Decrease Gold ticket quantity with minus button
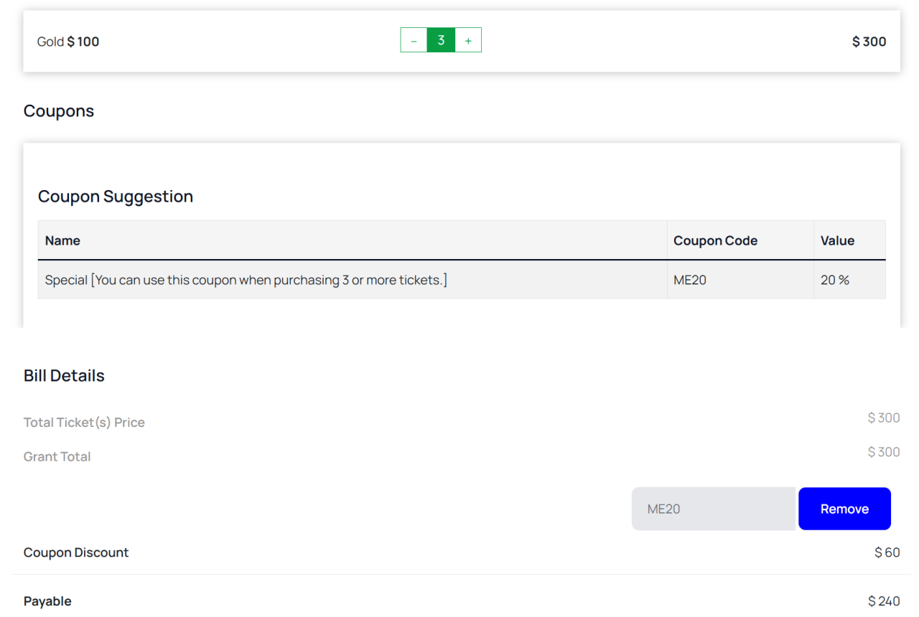Screen dimensions: 919x617 click(x=414, y=41)
